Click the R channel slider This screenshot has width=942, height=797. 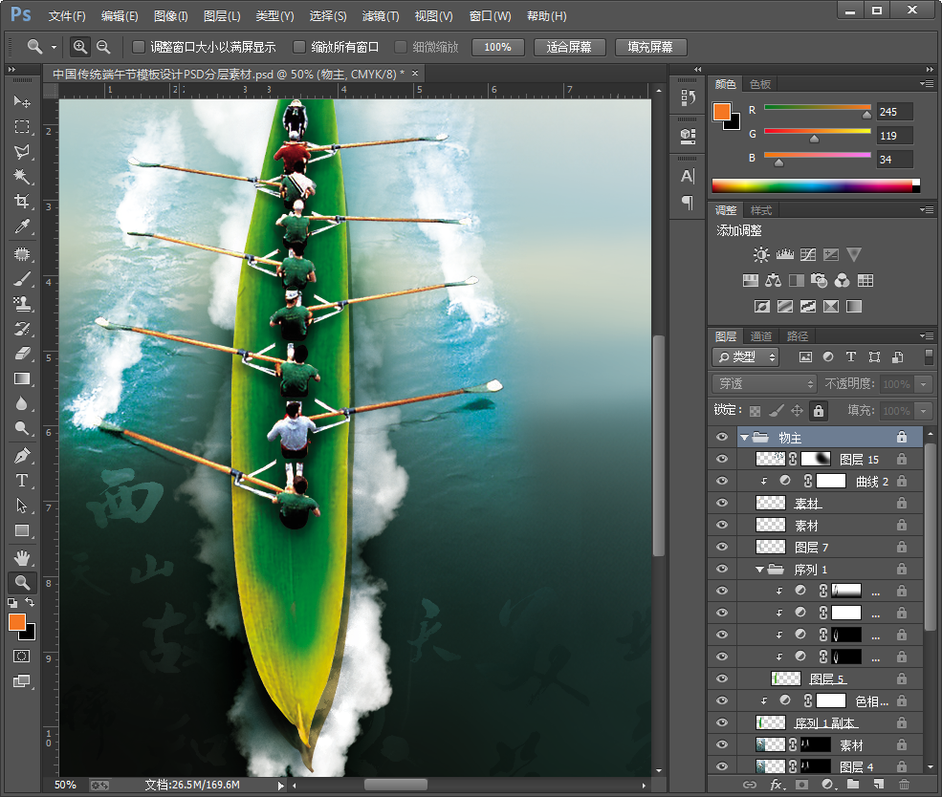(x=817, y=109)
